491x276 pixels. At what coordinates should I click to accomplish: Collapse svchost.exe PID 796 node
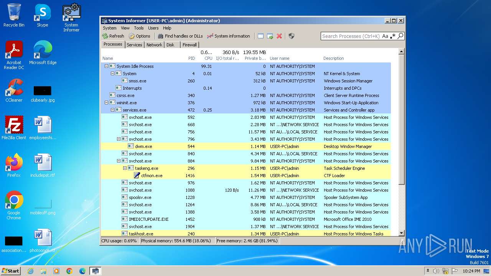tap(119, 139)
